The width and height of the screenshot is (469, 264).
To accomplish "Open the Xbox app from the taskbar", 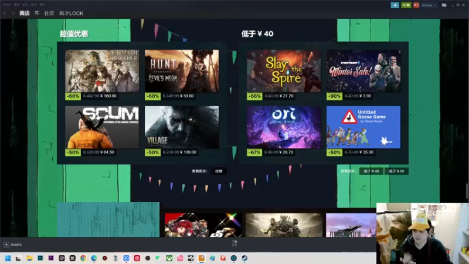I will click(169, 258).
